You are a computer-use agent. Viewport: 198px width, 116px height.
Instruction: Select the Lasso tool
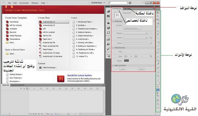click(158, 27)
